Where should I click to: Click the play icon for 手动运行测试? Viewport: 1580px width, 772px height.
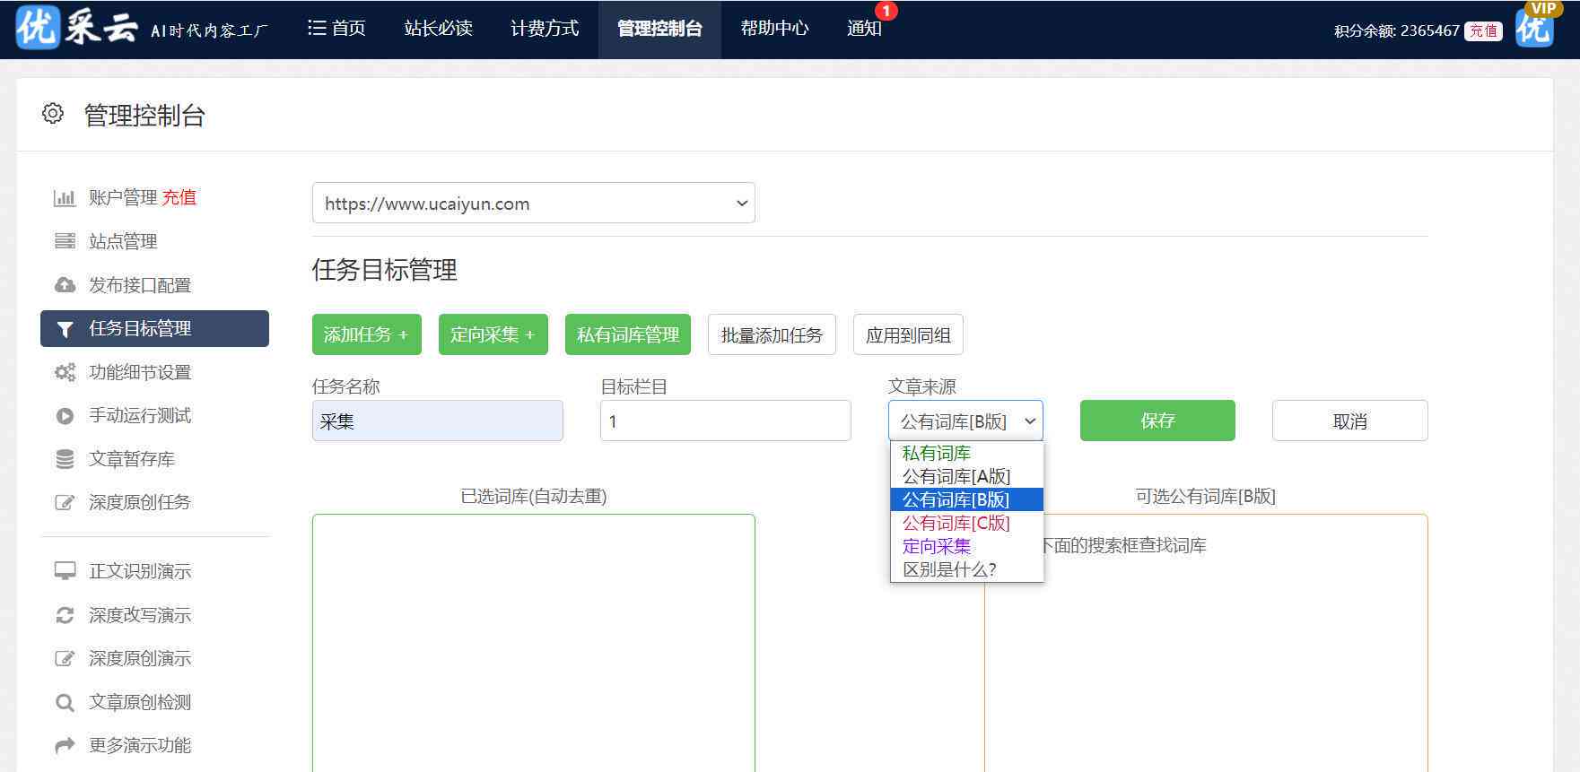pos(65,416)
